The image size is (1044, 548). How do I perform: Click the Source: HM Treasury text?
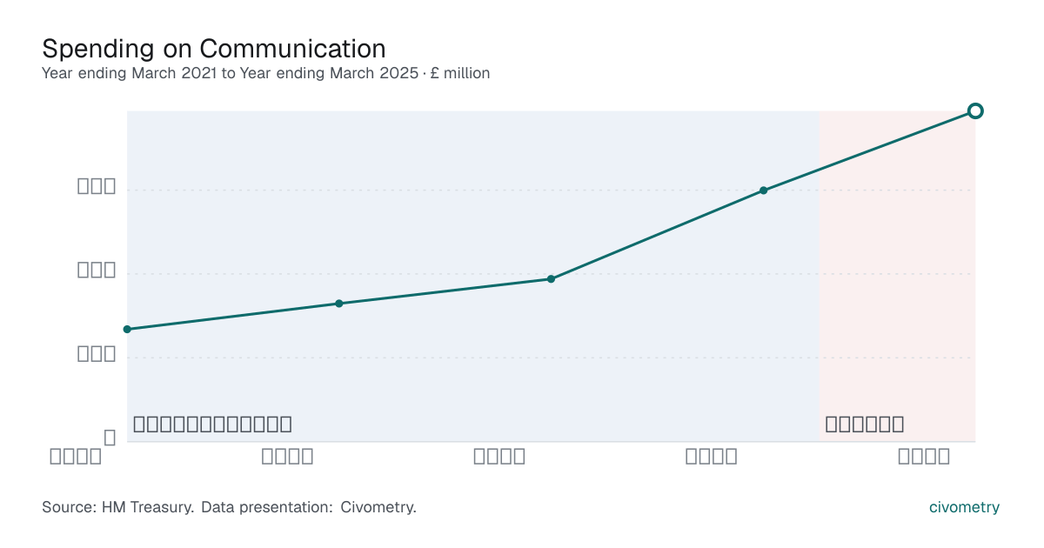tap(117, 507)
